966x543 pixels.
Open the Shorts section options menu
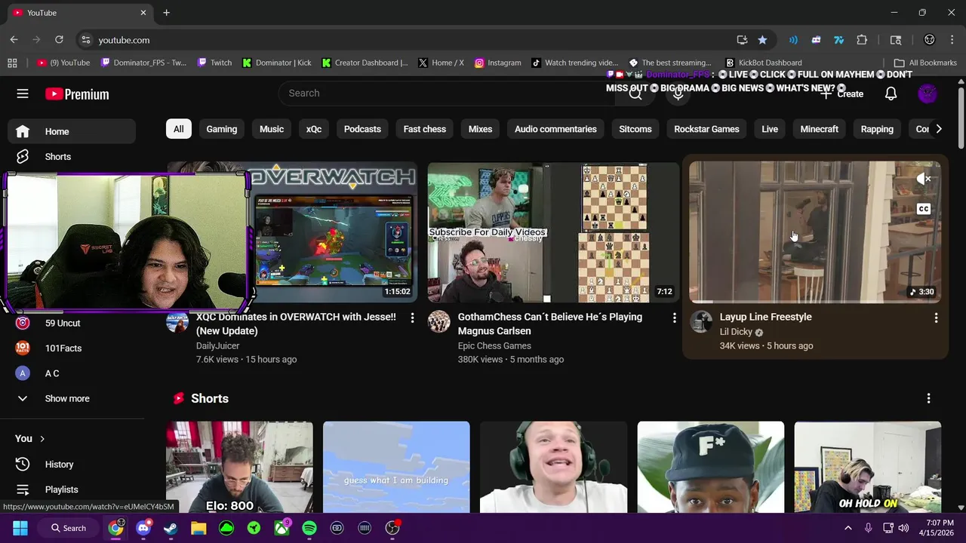tap(928, 398)
